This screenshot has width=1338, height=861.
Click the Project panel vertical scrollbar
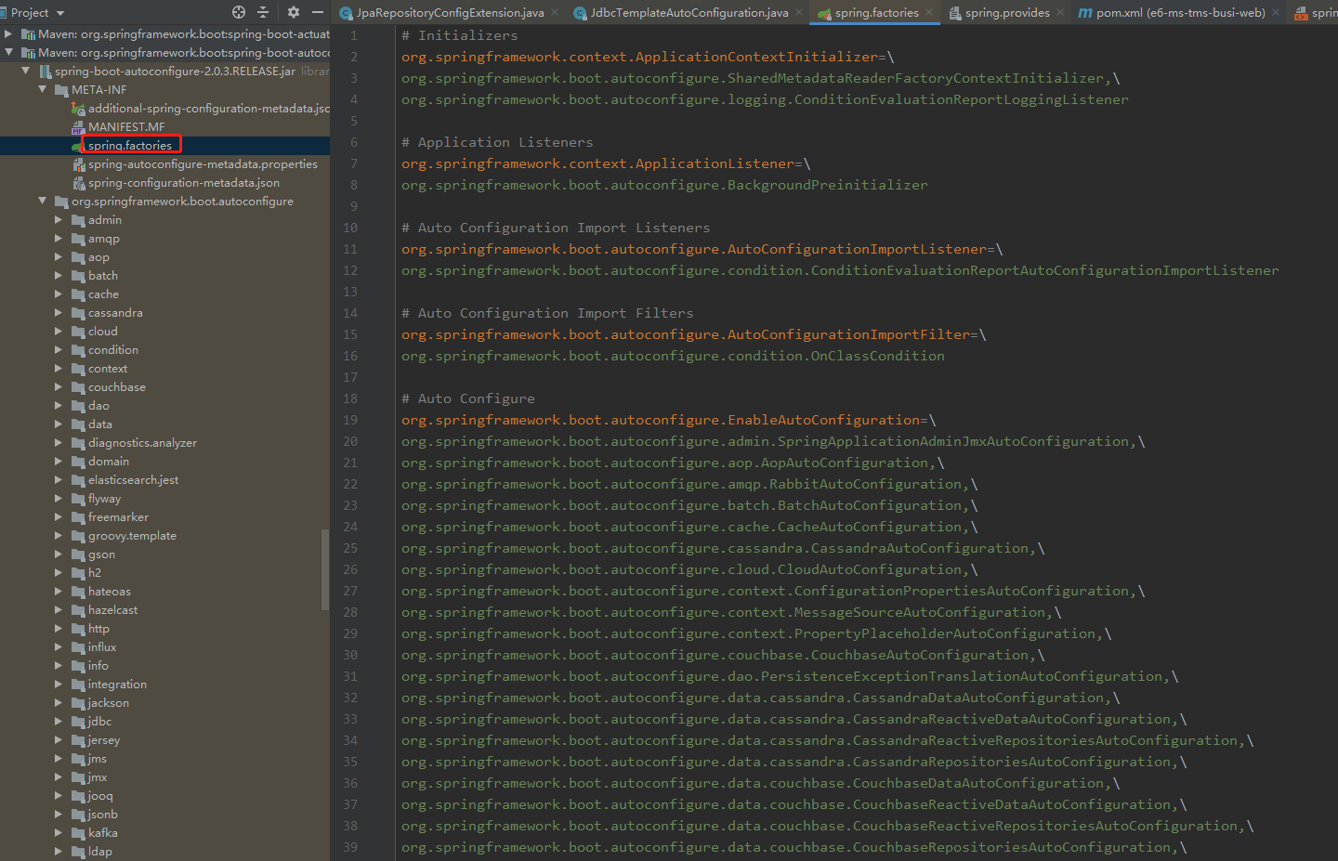click(324, 568)
